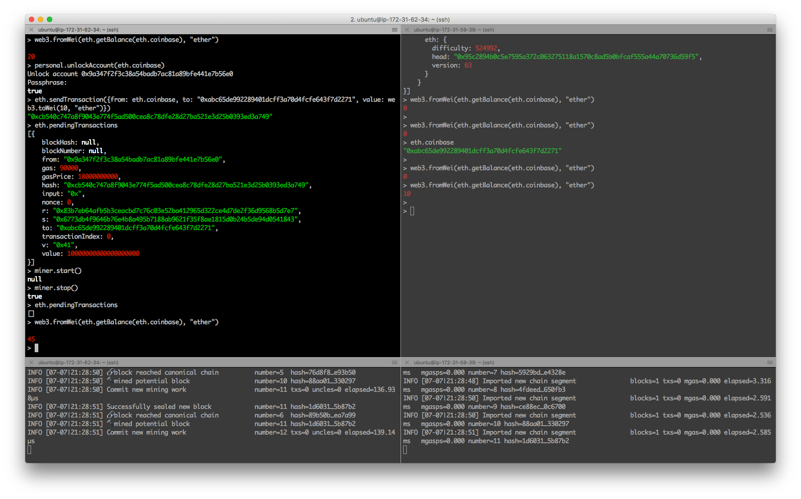
Task: Click the green zoom window button
Action: (50, 19)
